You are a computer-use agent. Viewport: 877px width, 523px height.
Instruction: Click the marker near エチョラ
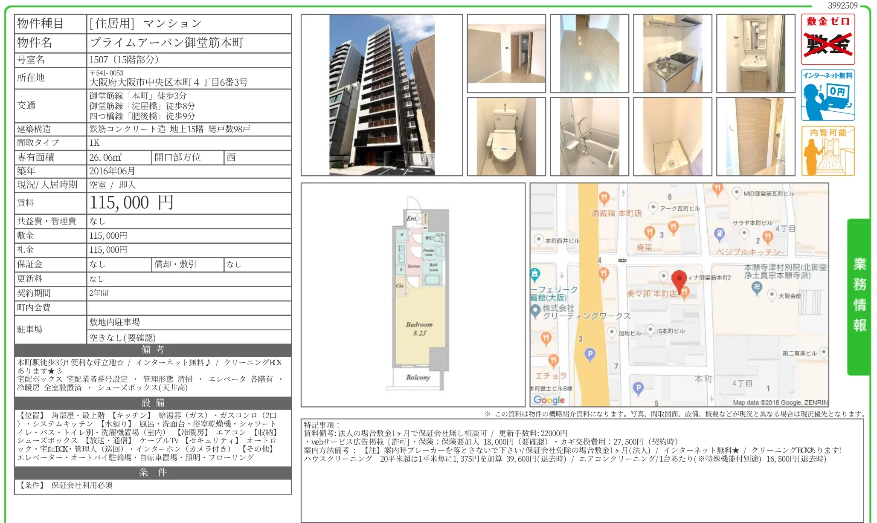tap(554, 361)
